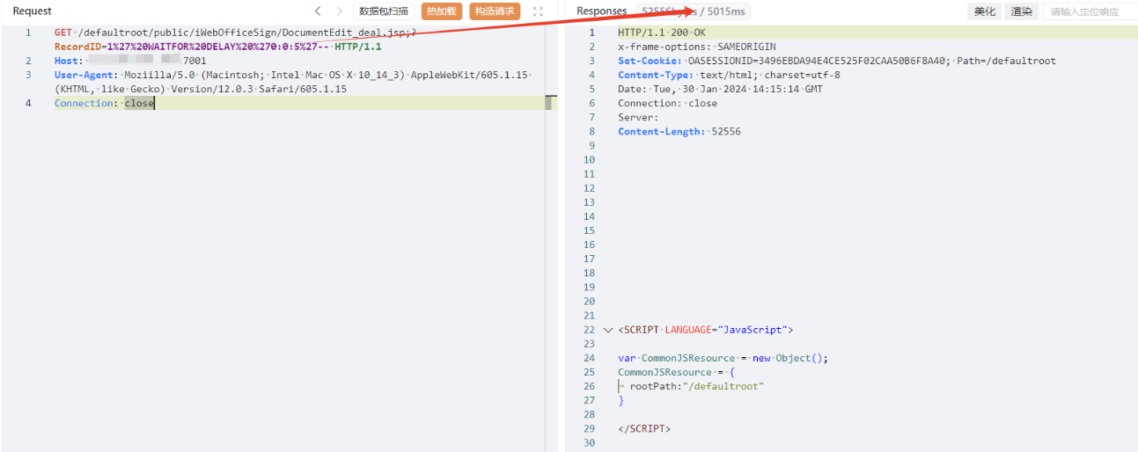Click the Connection: close line in the request
Image resolution: width=1138 pixels, height=452 pixels.
(104, 103)
